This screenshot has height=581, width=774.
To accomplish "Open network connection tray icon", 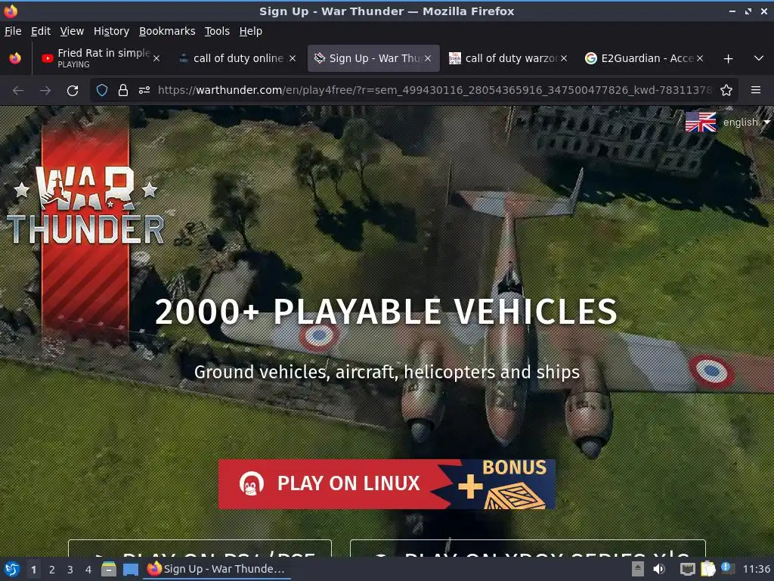I will coord(687,569).
